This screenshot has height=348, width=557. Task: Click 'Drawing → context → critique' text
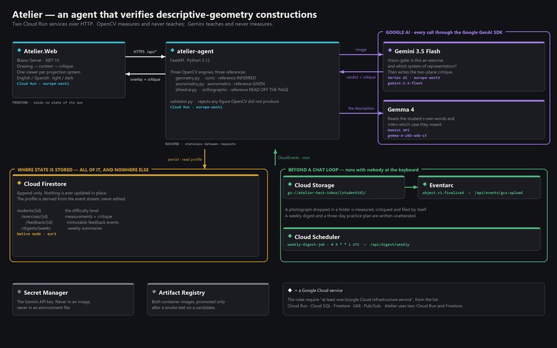[x=45, y=66]
